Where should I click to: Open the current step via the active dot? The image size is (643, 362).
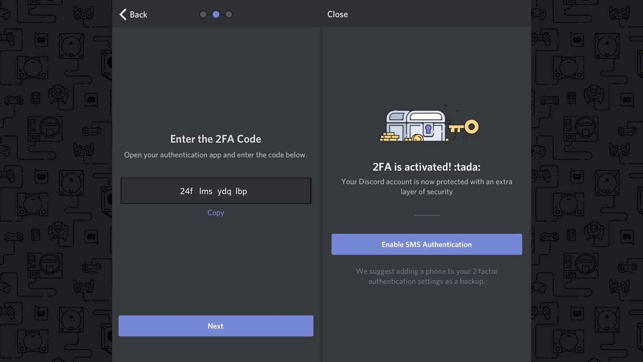coord(215,14)
